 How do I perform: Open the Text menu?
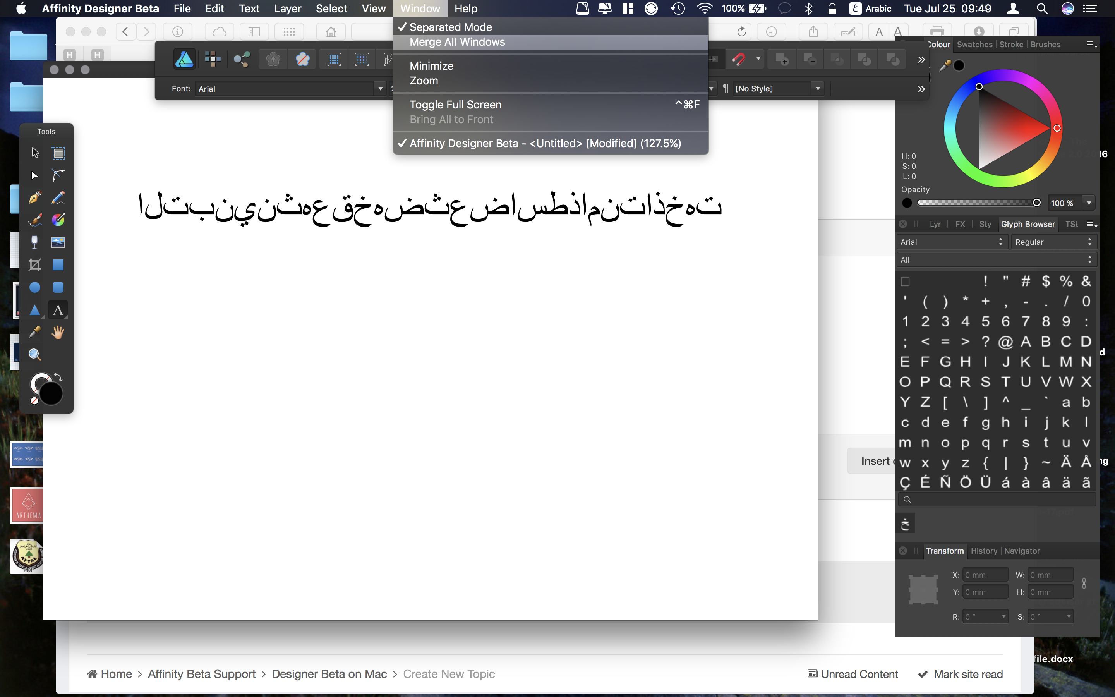(249, 8)
